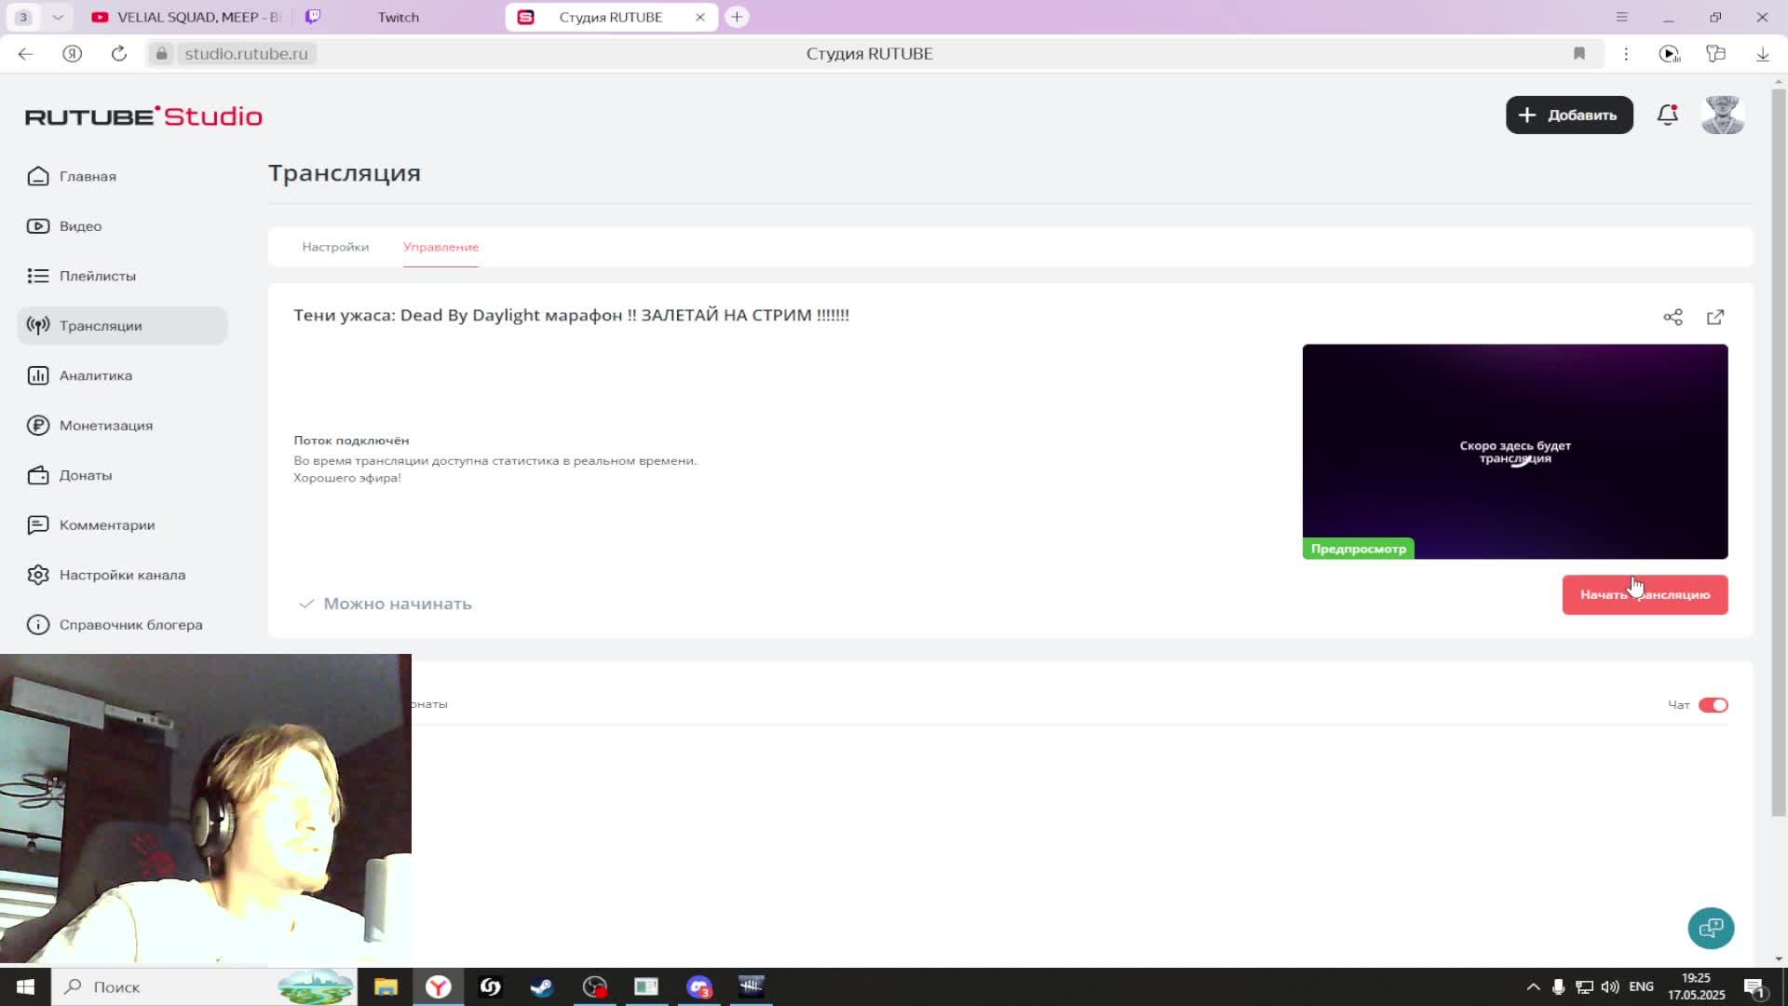The width and height of the screenshot is (1788, 1006).
Task: Switch to the VELIAL SQUAD YouTube tab
Action: (x=186, y=17)
